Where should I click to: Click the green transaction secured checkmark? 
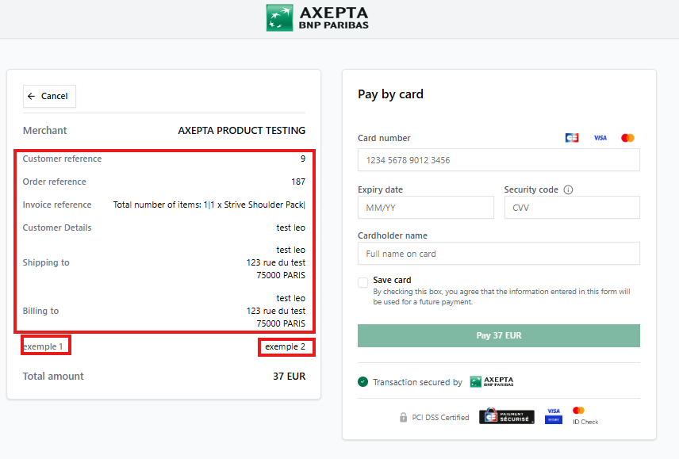pyautogui.click(x=363, y=382)
